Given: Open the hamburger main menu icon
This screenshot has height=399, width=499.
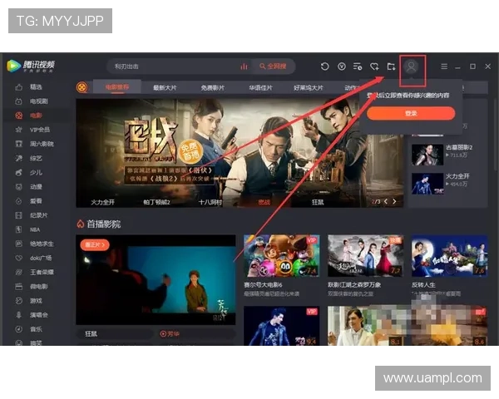Looking at the screenshot, I should click(444, 66).
